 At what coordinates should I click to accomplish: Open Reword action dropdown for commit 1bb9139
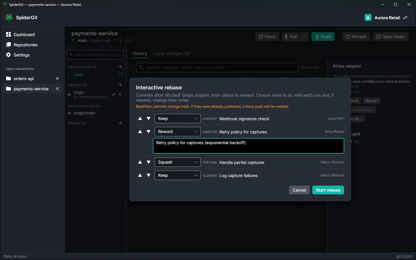click(177, 132)
